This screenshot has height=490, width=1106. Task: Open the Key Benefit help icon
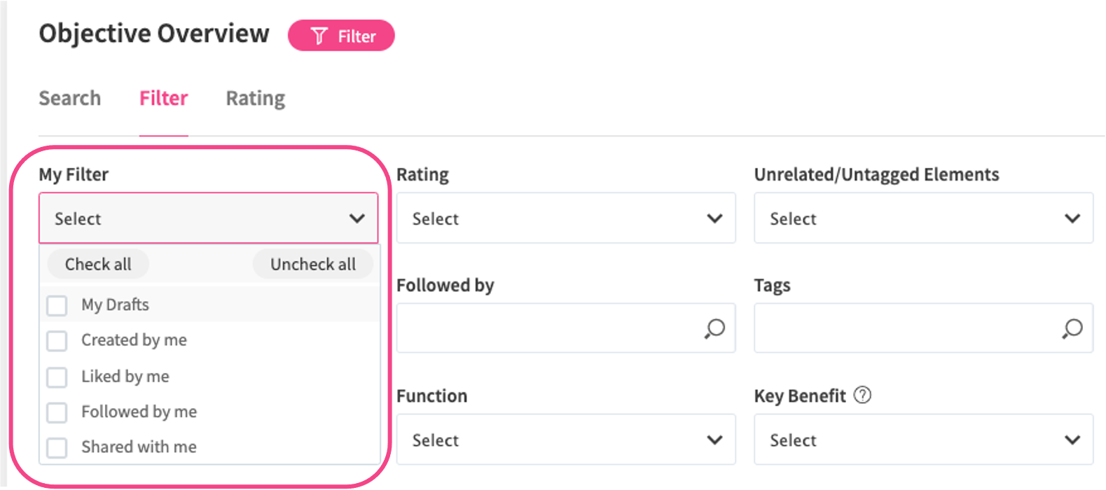(863, 395)
